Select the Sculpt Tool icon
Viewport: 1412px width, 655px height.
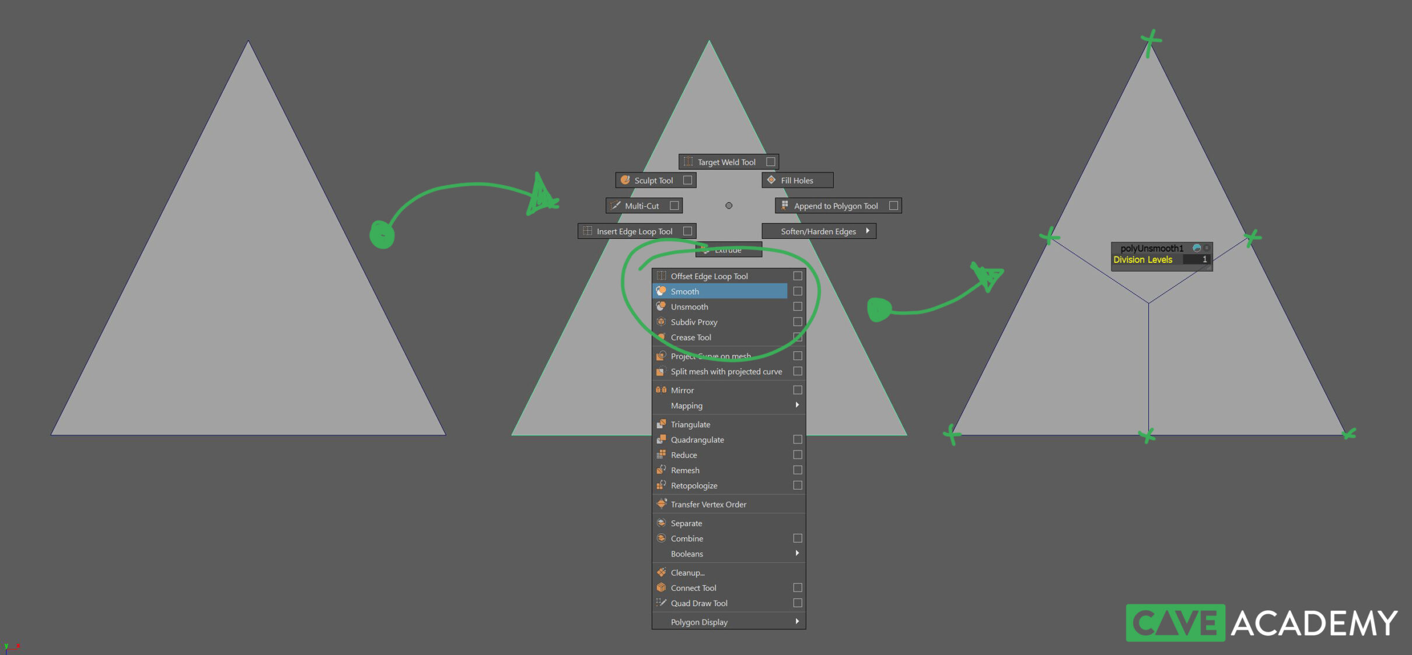coord(625,180)
